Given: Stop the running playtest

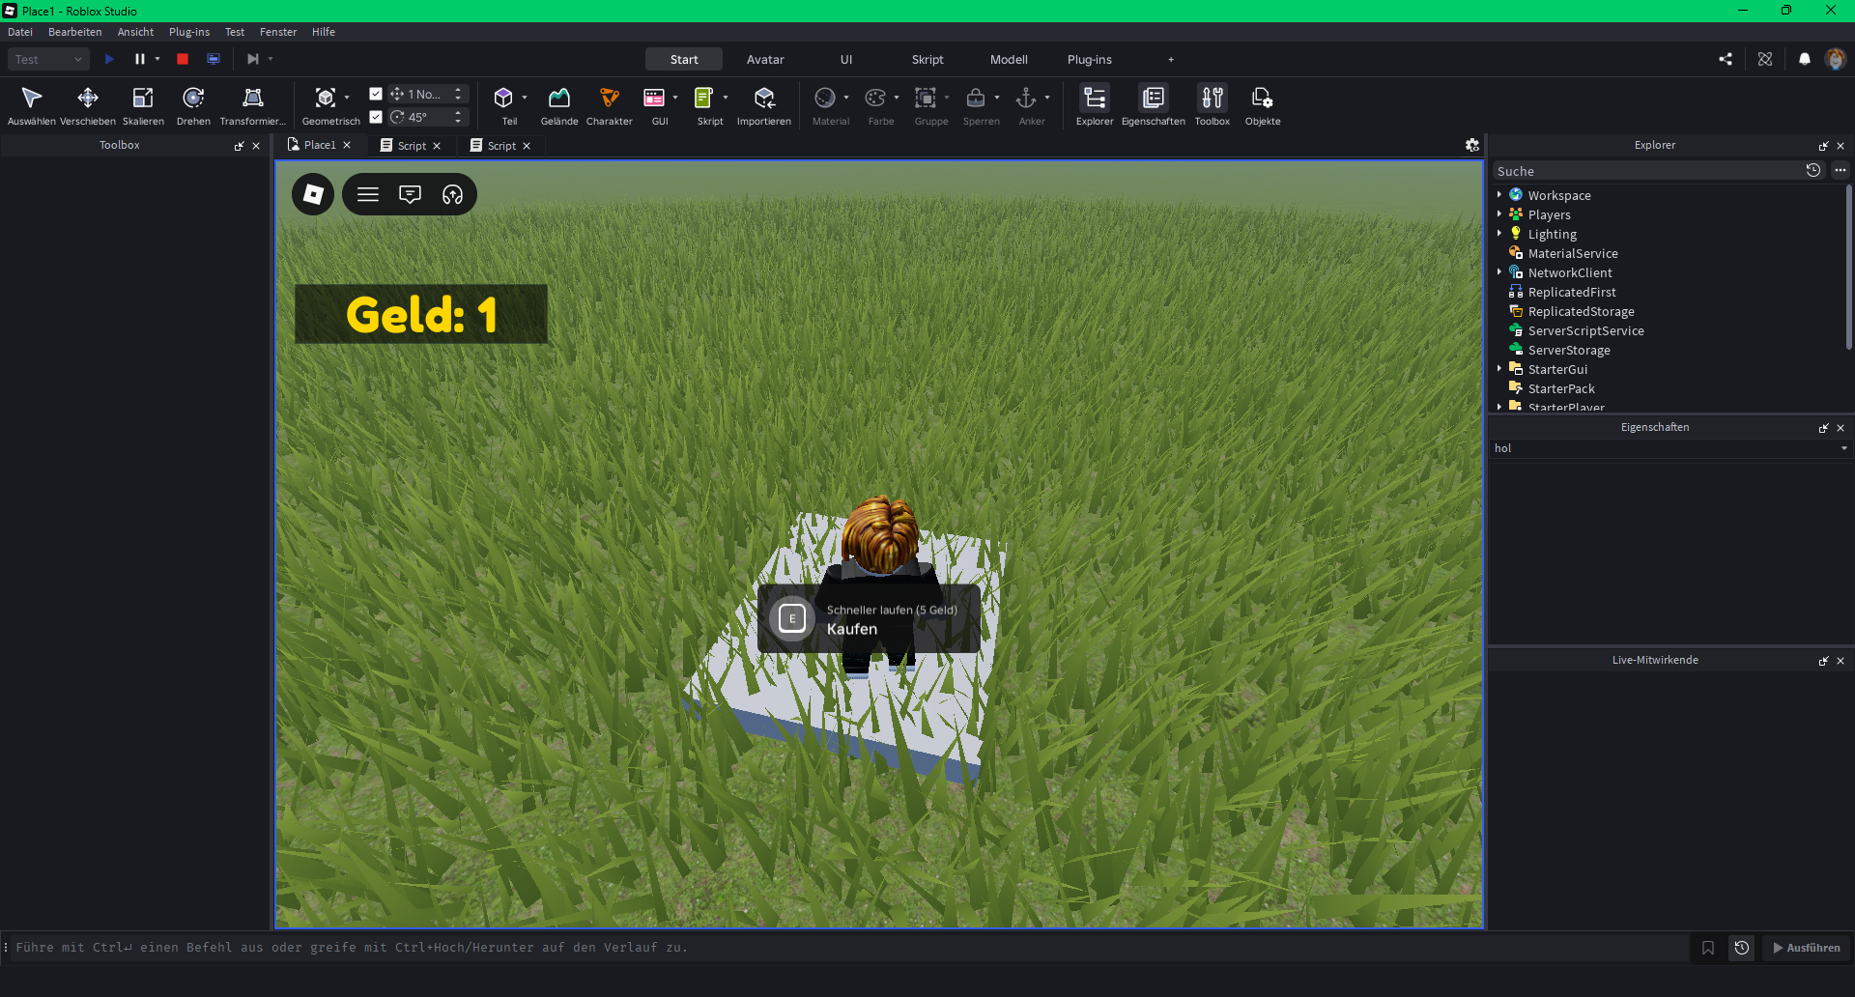Looking at the screenshot, I should (183, 59).
